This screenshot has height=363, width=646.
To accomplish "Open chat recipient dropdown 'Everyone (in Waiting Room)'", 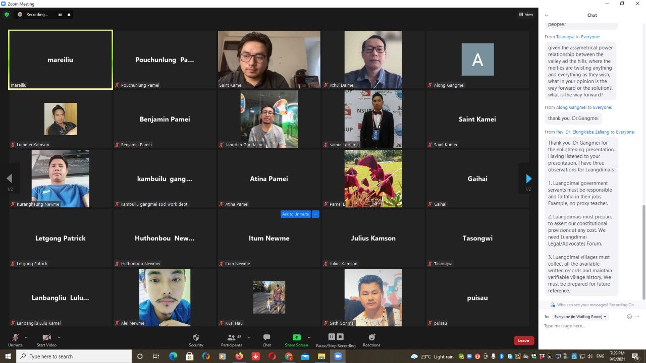I will pyautogui.click(x=580, y=317).
